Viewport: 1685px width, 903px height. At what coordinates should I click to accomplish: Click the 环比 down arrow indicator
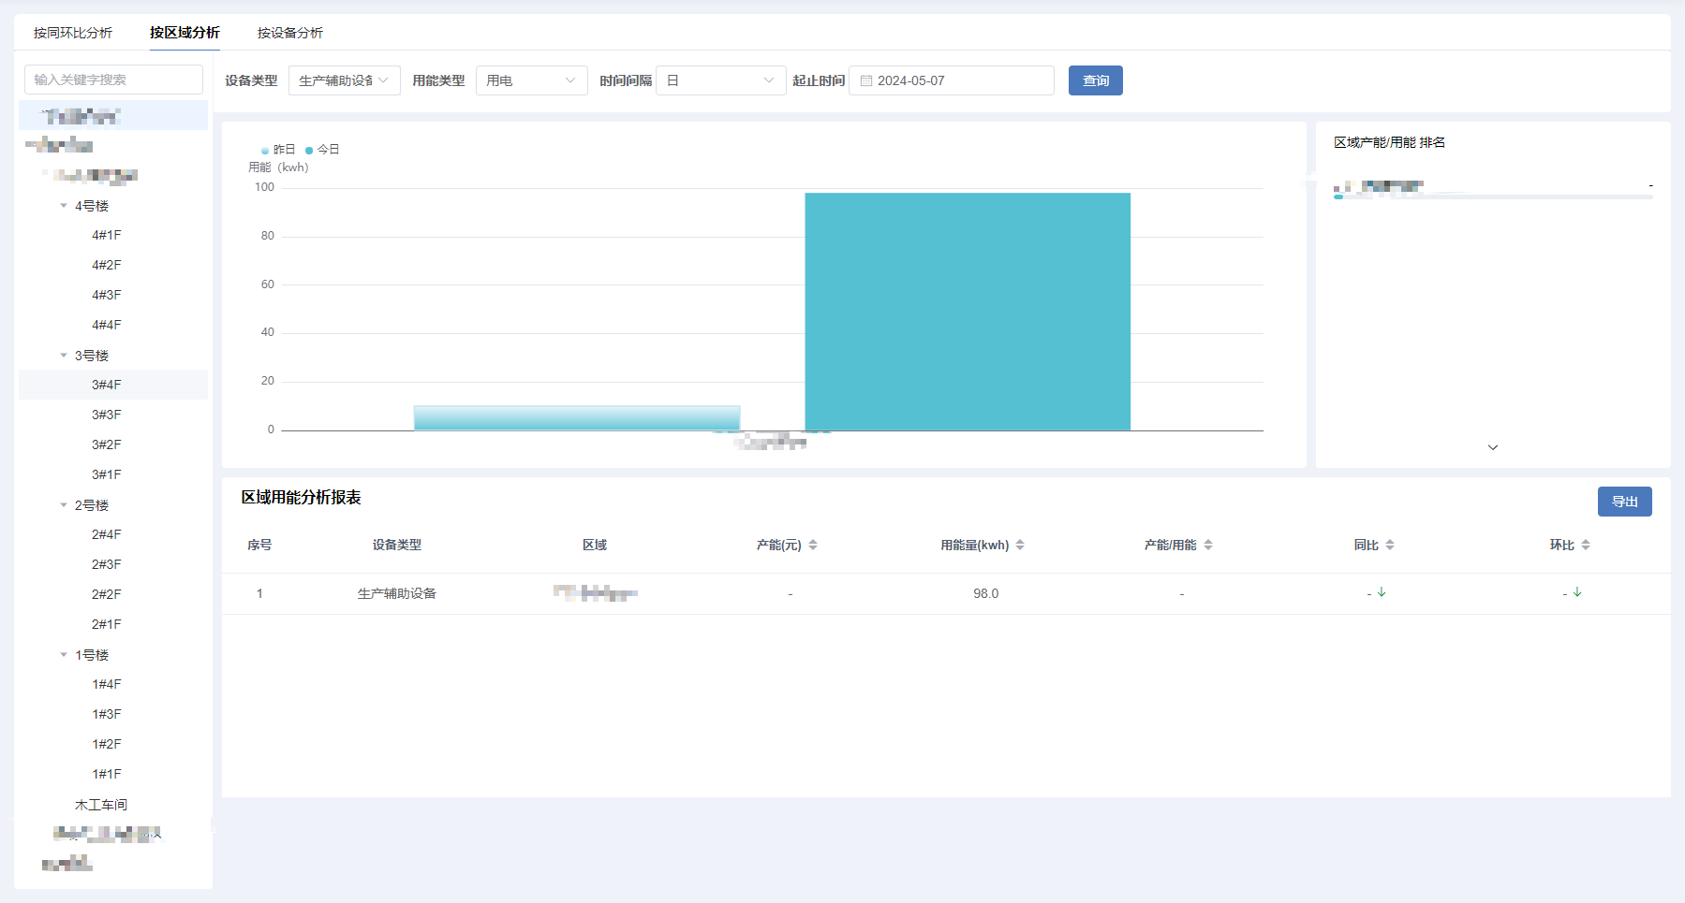(x=1577, y=592)
